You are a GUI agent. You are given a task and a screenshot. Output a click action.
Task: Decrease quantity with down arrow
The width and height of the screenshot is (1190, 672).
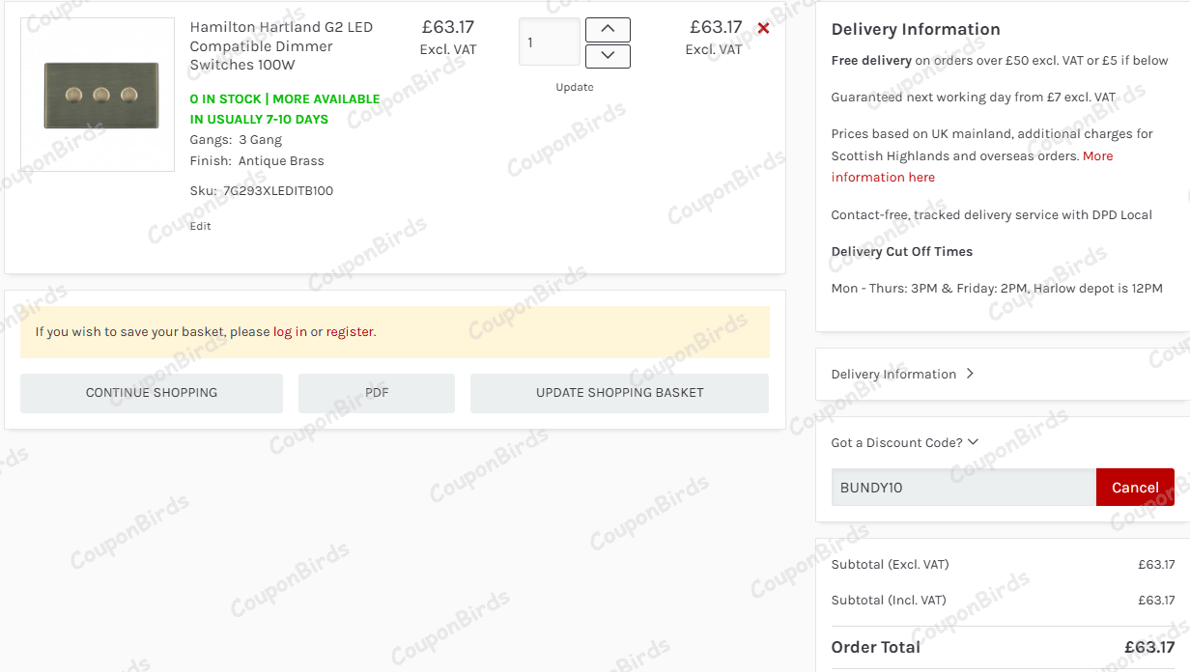(x=608, y=56)
